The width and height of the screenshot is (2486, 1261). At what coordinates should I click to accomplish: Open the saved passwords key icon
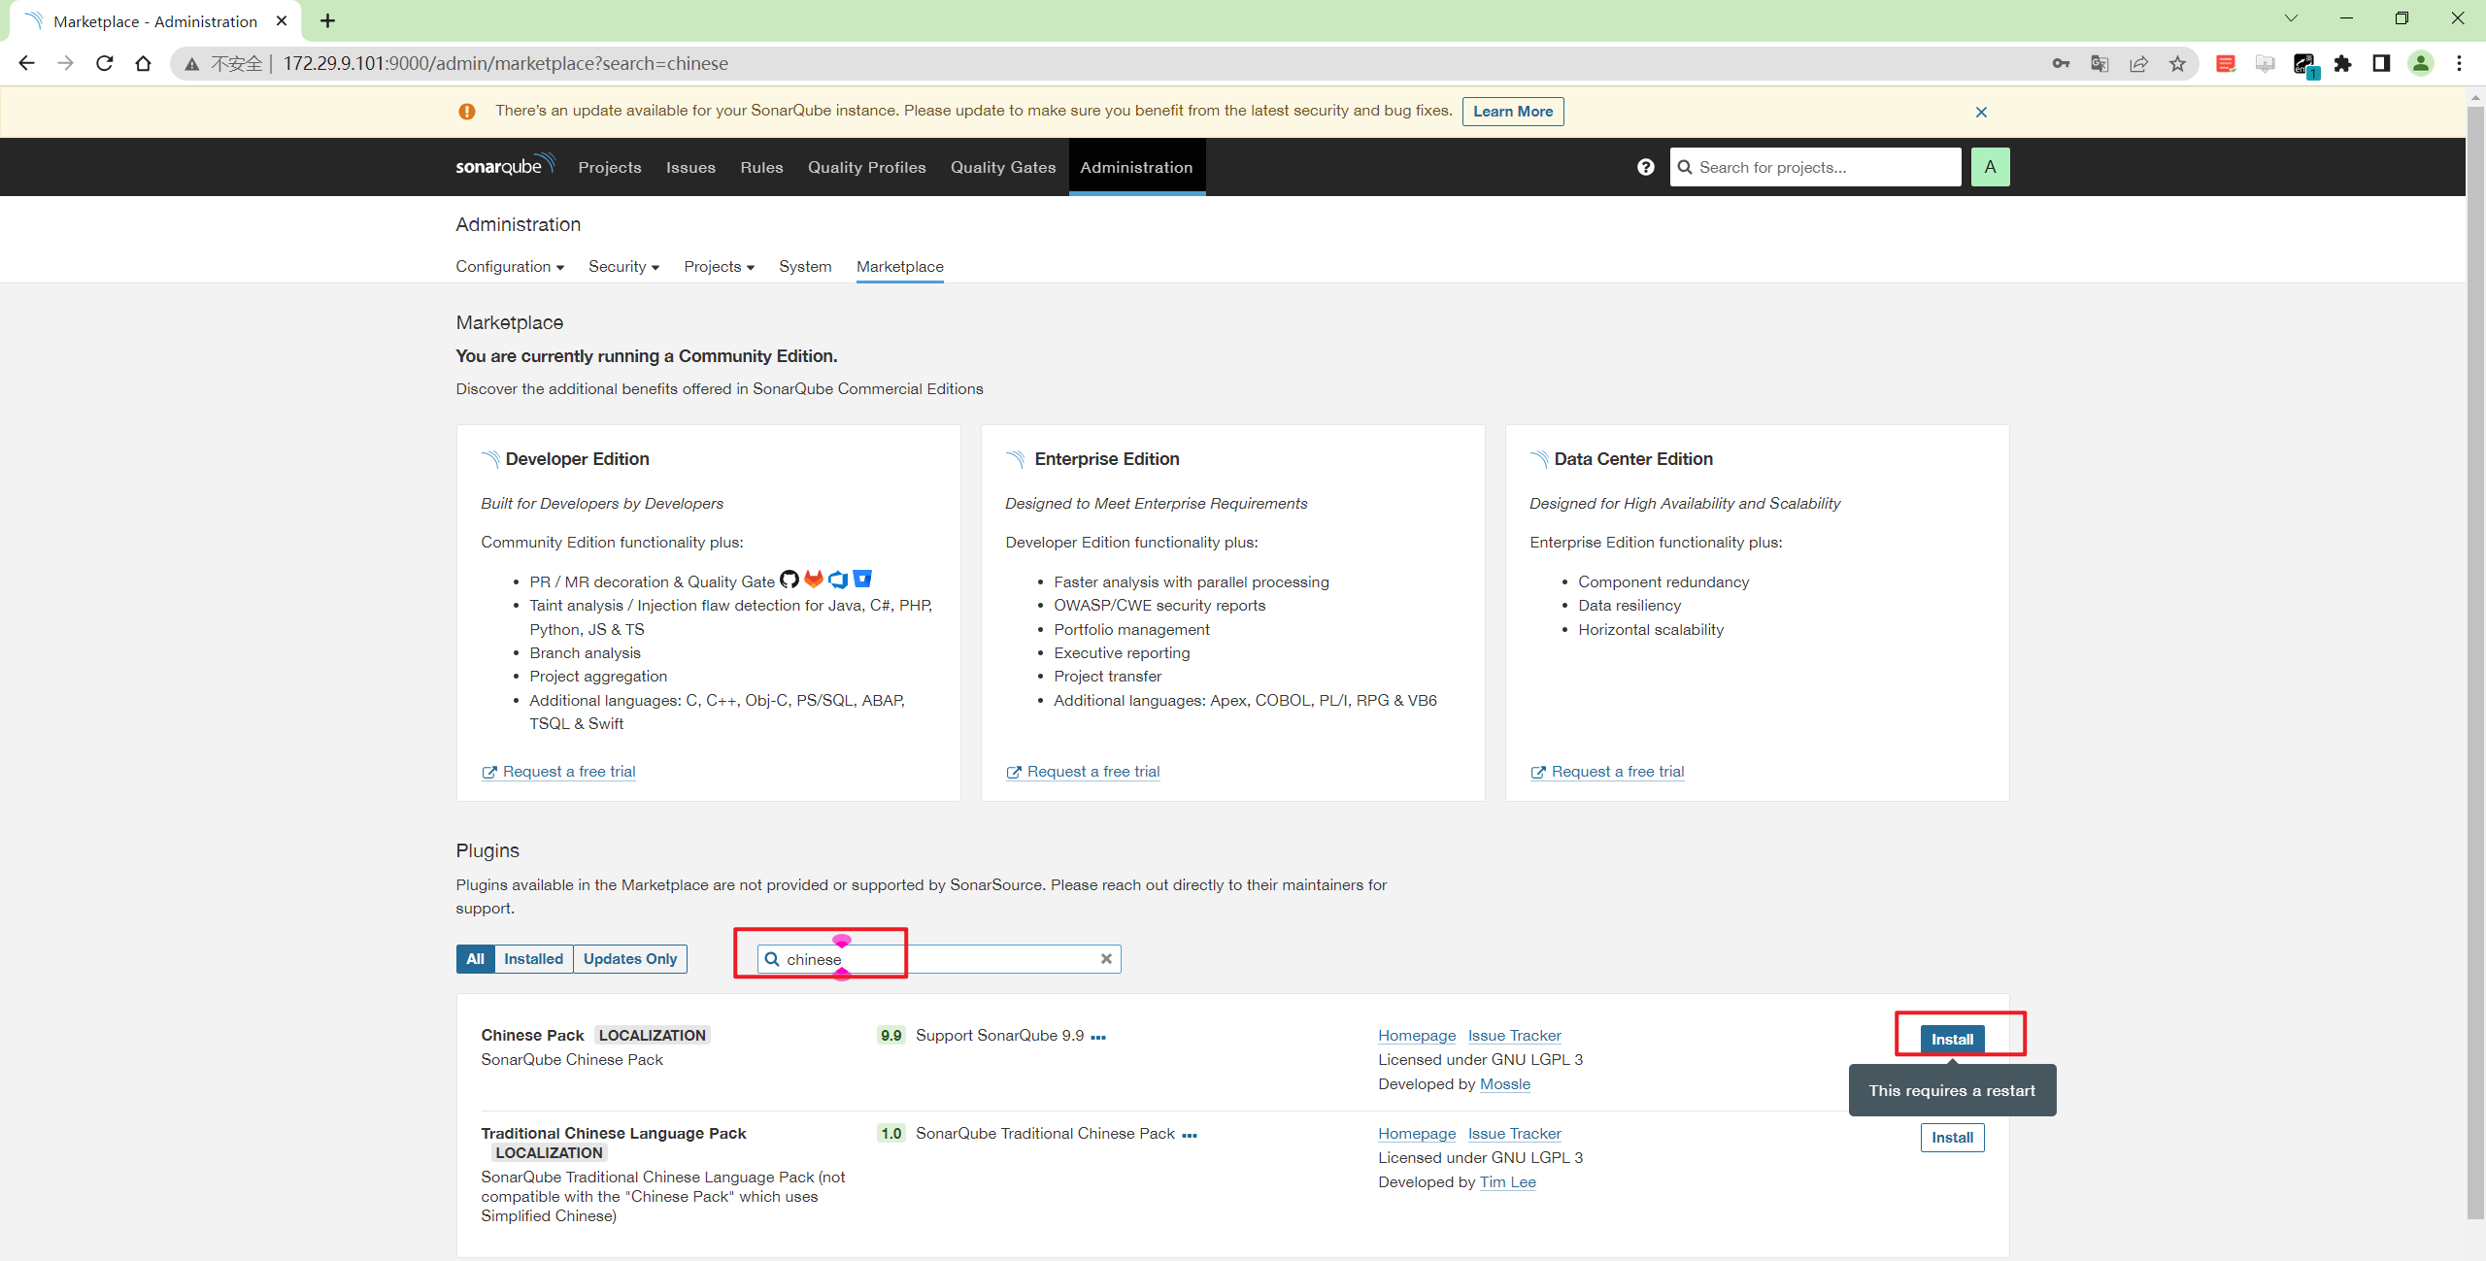[x=2061, y=63]
